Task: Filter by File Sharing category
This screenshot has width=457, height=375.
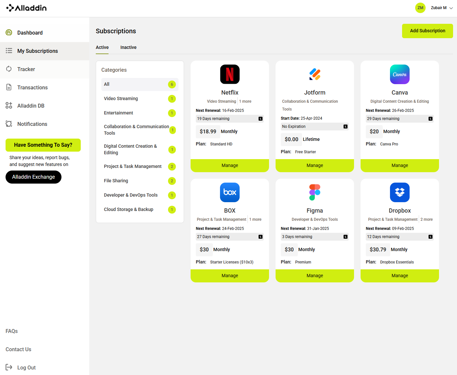Action: click(x=140, y=181)
